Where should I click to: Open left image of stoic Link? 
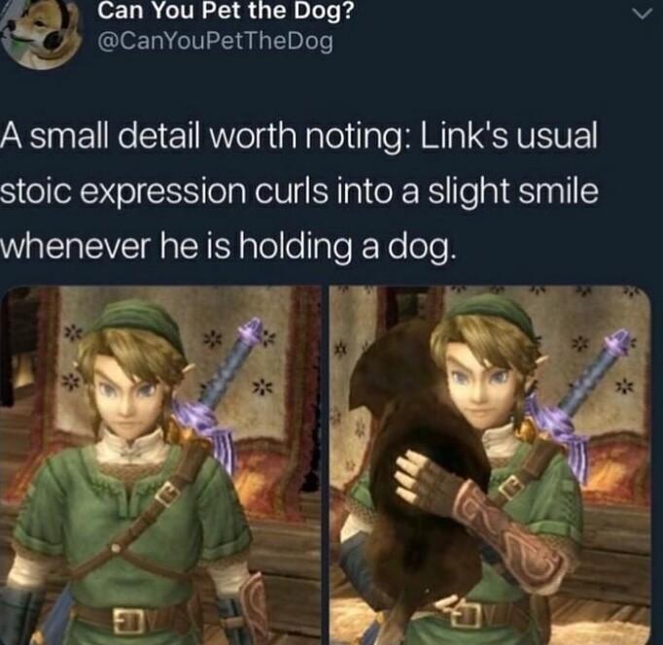(x=160, y=465)
